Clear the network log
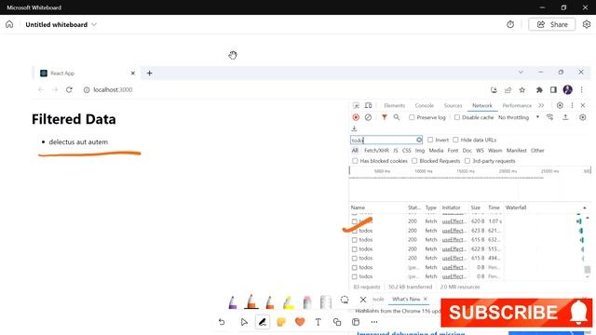Viewport: 596px width, 335px height. [368, 117]
